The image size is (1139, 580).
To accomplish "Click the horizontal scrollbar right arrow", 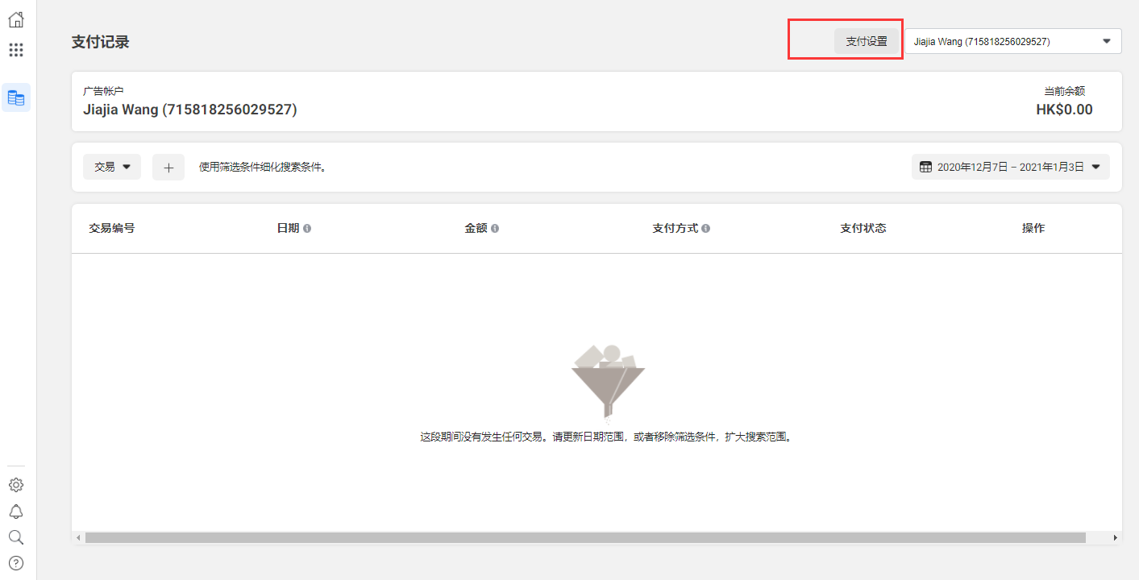I will 1116,537.
